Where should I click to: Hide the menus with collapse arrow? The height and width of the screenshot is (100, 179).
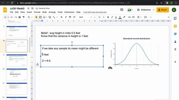pyautogui.click(x=169, y=17)
